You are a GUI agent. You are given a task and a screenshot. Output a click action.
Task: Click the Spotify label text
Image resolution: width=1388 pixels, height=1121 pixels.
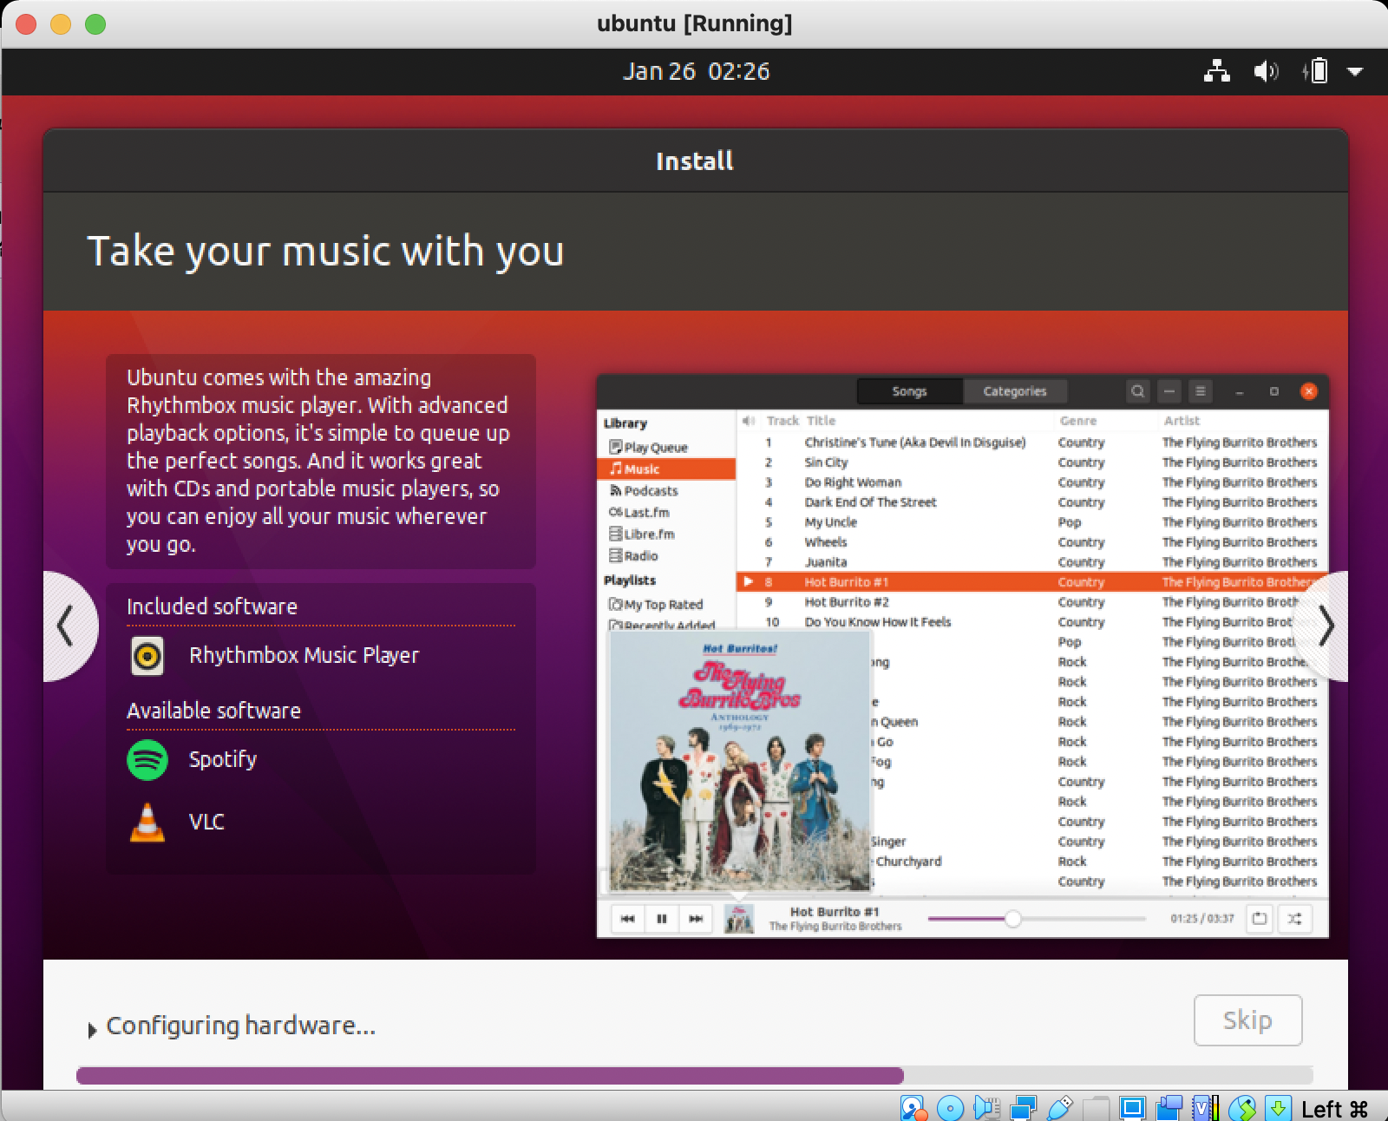(223, 760)
